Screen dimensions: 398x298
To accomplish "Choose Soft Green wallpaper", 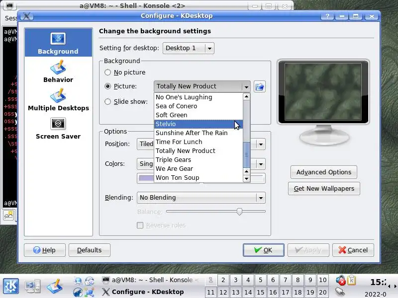I will pos(199,115).
